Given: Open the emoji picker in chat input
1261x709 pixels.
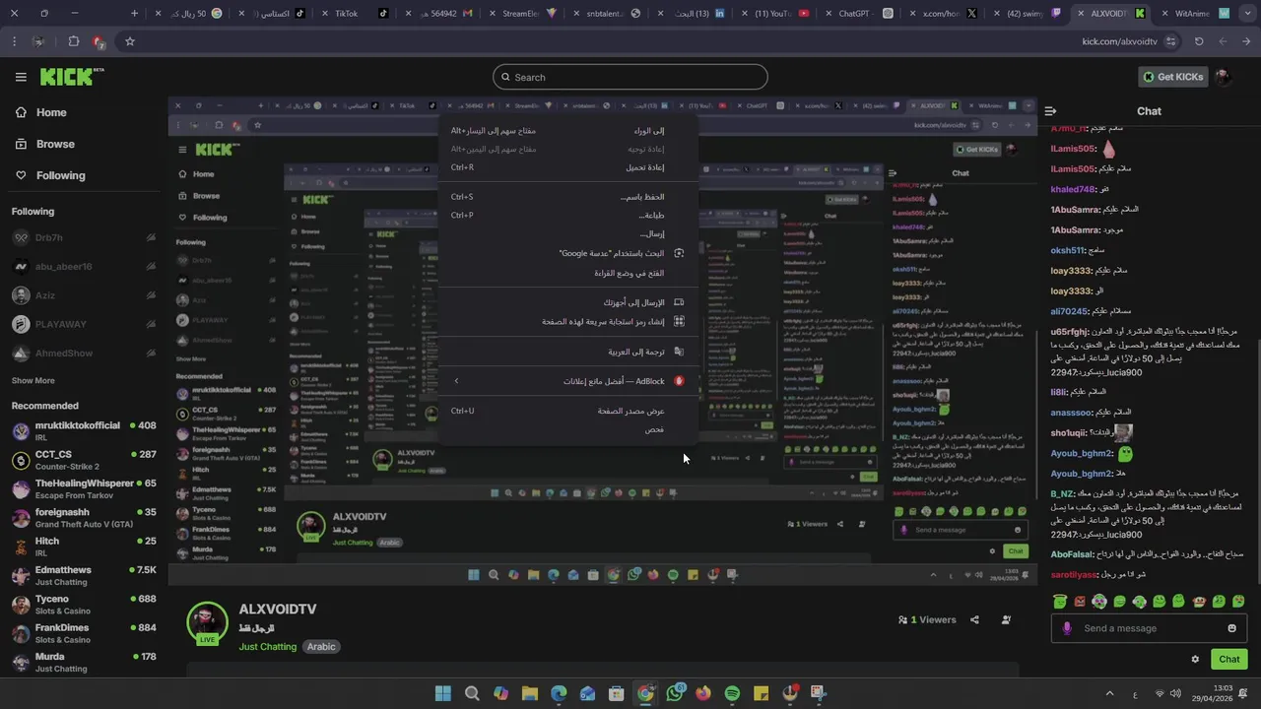Looking at the screenshot, I should point(1231,628).
